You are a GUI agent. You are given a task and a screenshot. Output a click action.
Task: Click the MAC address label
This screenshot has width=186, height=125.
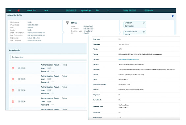[x=16, y=41]
